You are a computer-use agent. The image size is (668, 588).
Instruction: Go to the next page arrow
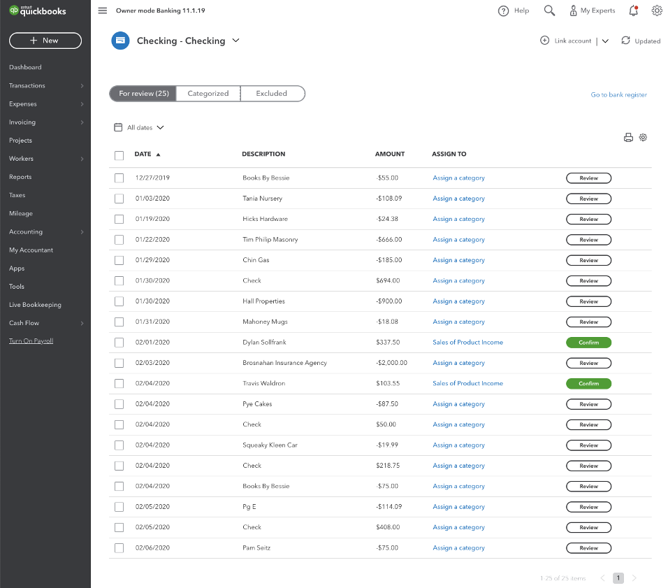click(634, 578)
